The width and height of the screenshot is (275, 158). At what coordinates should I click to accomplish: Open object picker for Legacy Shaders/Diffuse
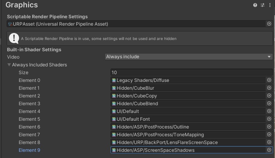click(x=269, y=80)
